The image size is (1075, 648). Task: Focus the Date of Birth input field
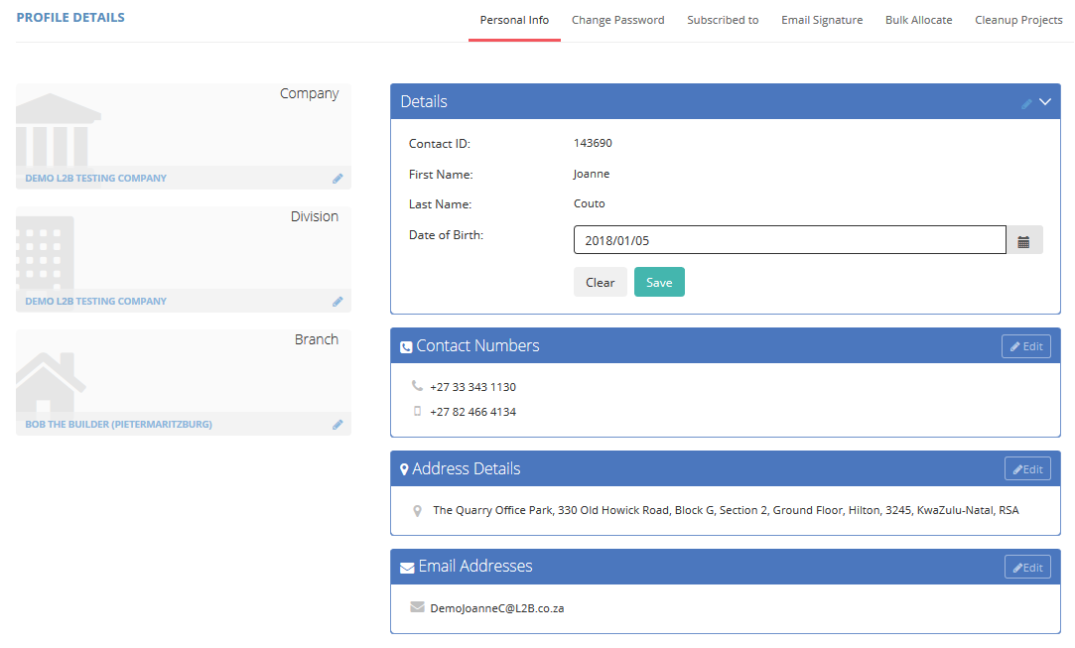[x=790, y=240]
